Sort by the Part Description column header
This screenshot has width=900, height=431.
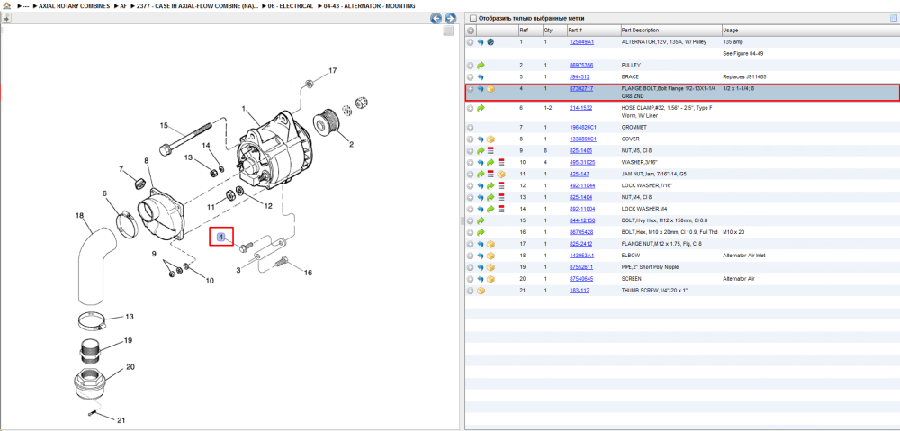click(x=670, y=31)
